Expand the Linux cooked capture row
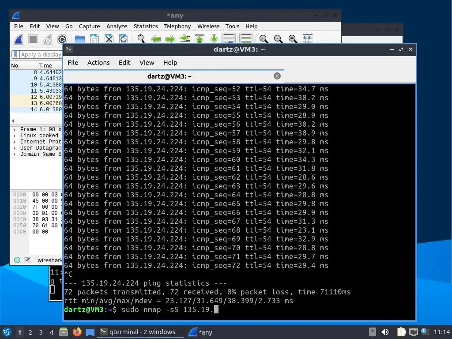 [15, 136]
